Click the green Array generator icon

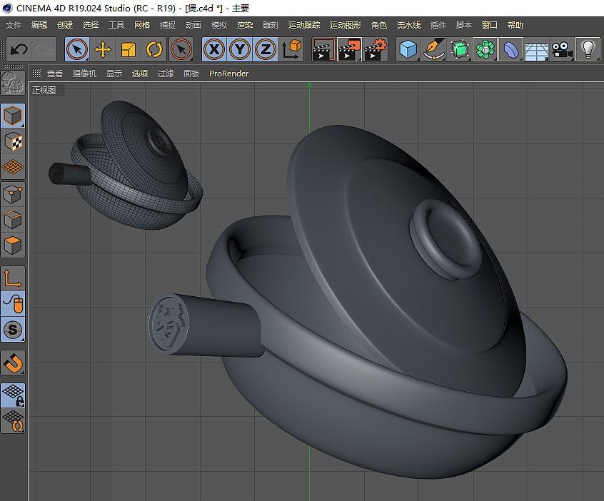coord(485,49)
